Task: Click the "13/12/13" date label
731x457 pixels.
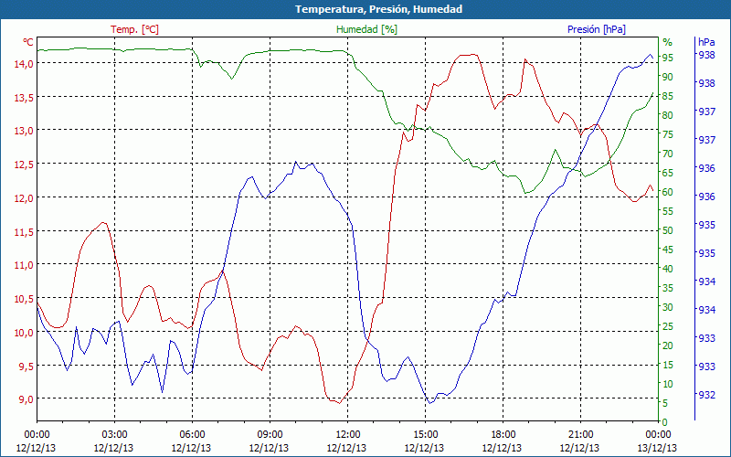Action: 657,448
